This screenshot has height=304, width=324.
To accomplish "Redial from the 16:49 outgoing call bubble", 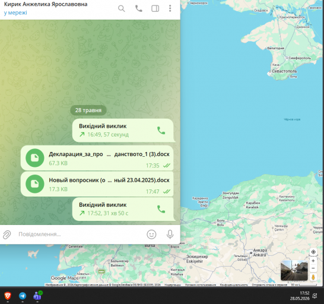I will tap(161, 131).
